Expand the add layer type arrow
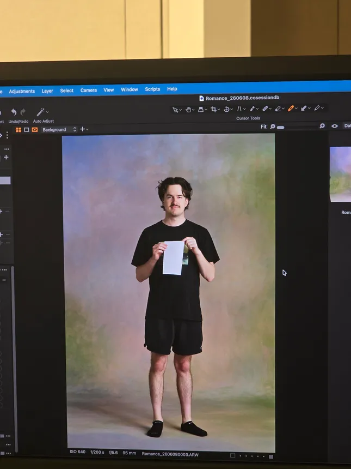This screenshot has height=469, width=351. 87,129
